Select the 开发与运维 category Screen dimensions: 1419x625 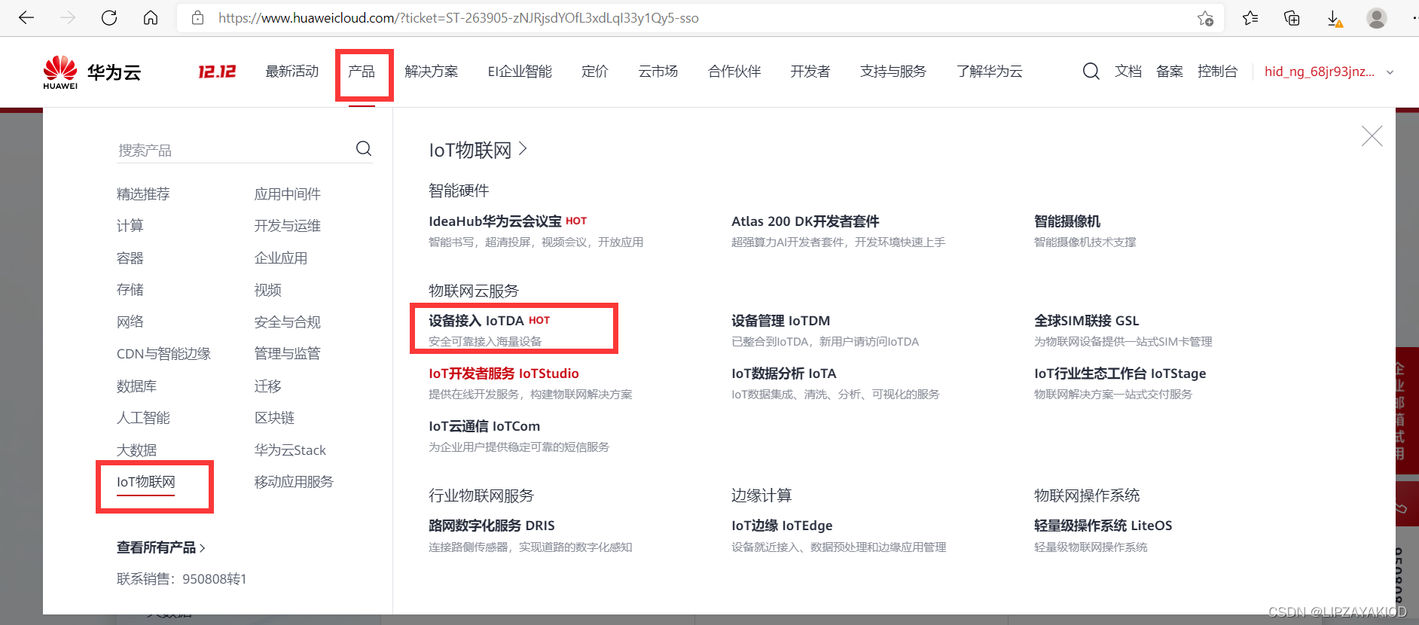click(288, 226)
